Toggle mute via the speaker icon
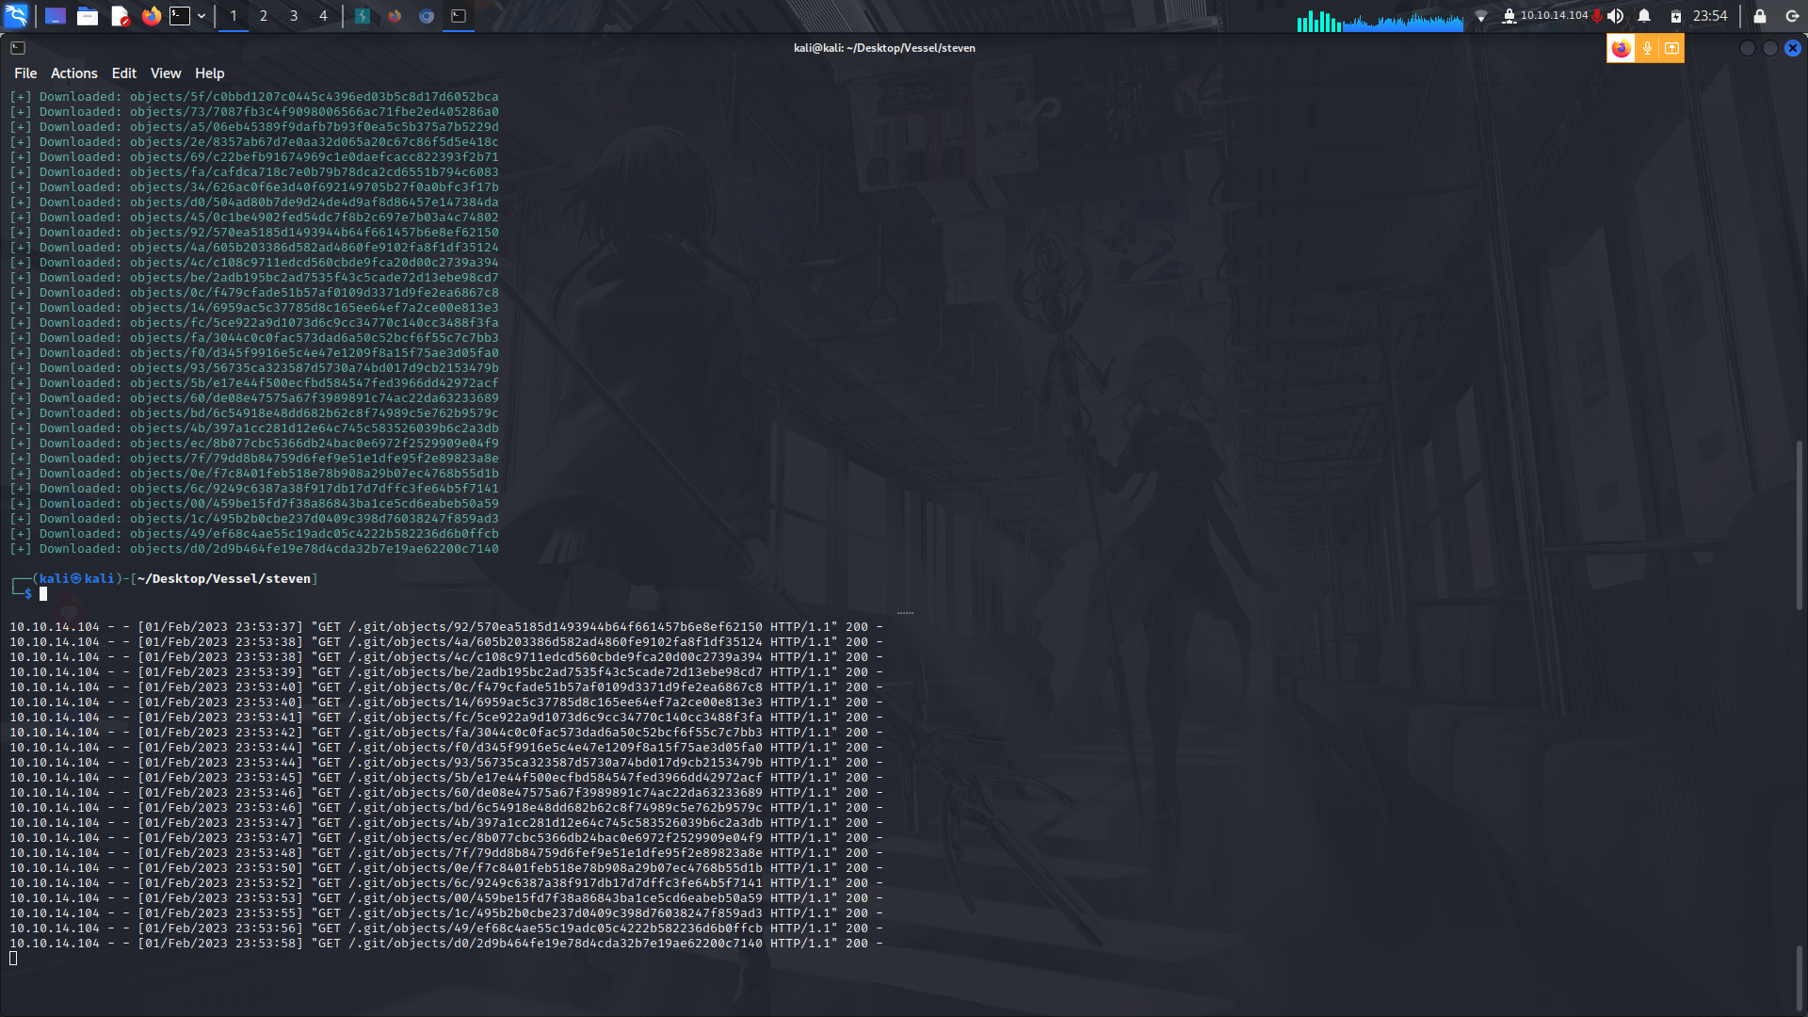 (x=1616, y=15)
